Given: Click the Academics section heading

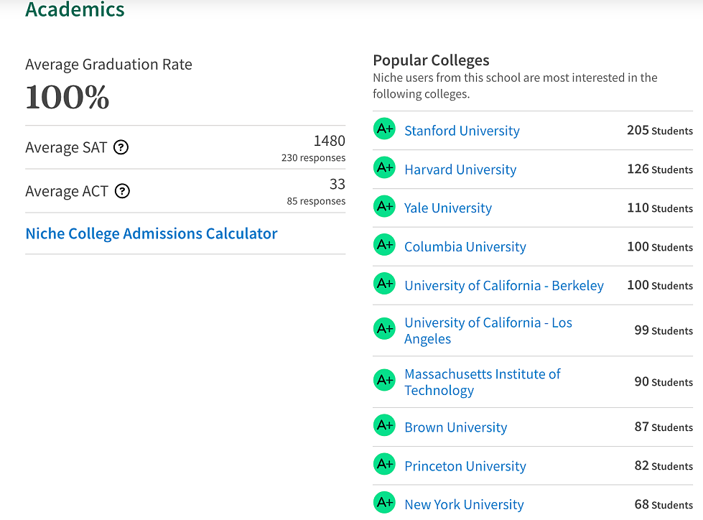Looking at the screenshot, I should click(x=75, y=9).
